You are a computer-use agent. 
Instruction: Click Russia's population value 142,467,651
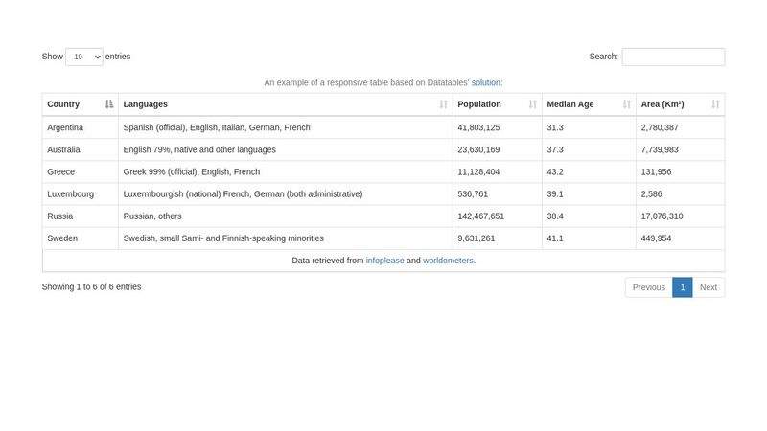481,216
